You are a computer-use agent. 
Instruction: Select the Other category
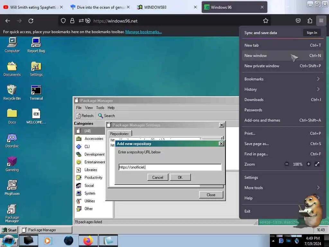coord(84,208)
